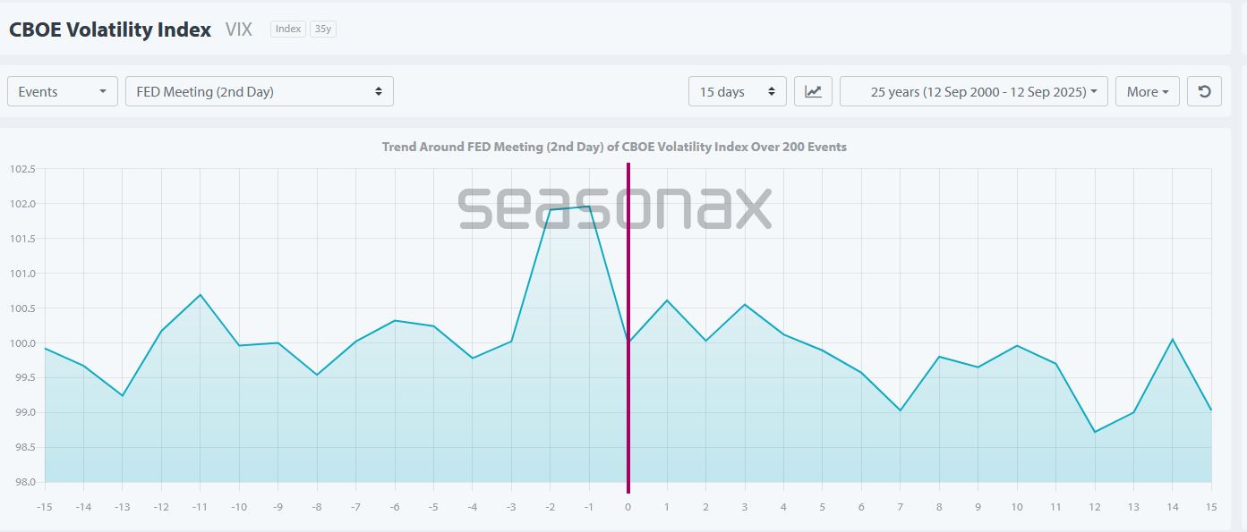Click the x-axis label 15
The height and width of the screenshot is (532, 1247).
click(1211, 507)
